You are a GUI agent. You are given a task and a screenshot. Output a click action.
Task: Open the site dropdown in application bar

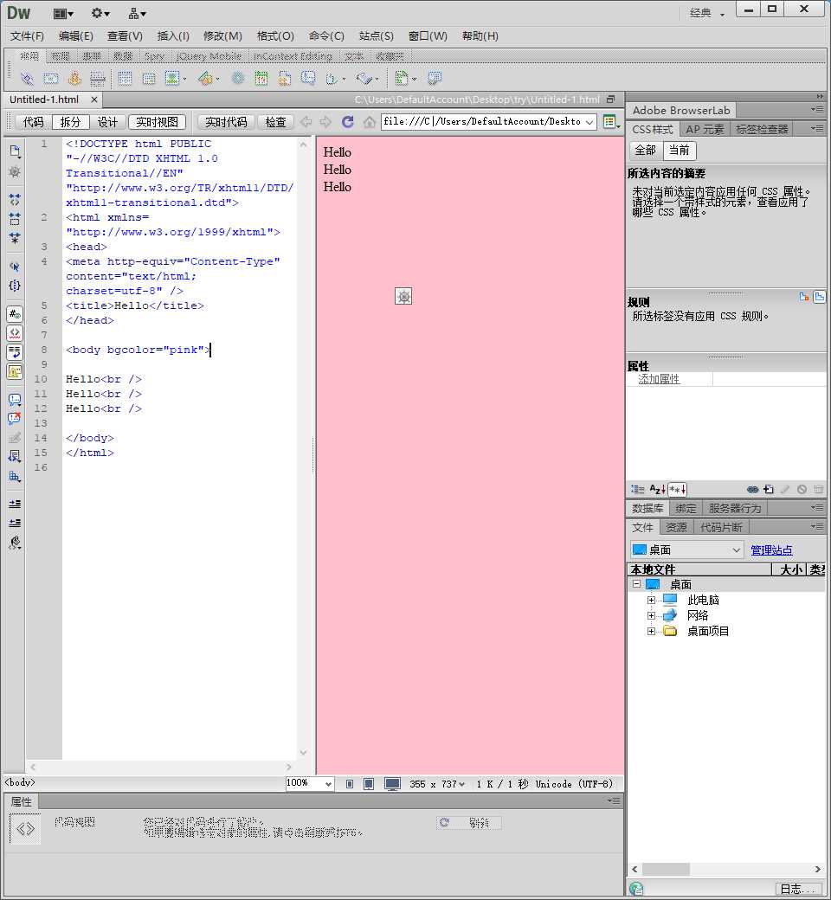(137, 13)
